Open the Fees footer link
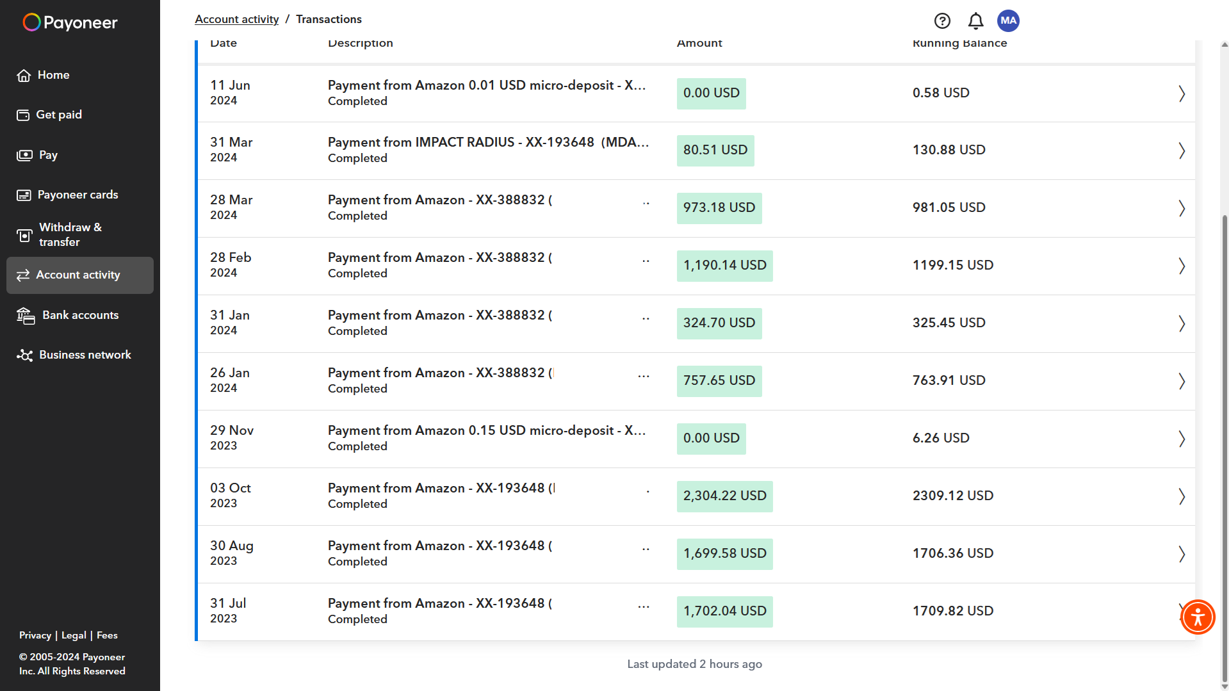Screen dimensions: 1229x691 click(x=107, y=635)
